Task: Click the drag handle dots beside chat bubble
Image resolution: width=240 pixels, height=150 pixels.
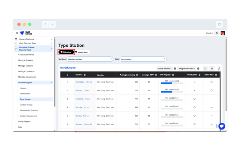Action: pyautogui.click(x=217, y=126)
